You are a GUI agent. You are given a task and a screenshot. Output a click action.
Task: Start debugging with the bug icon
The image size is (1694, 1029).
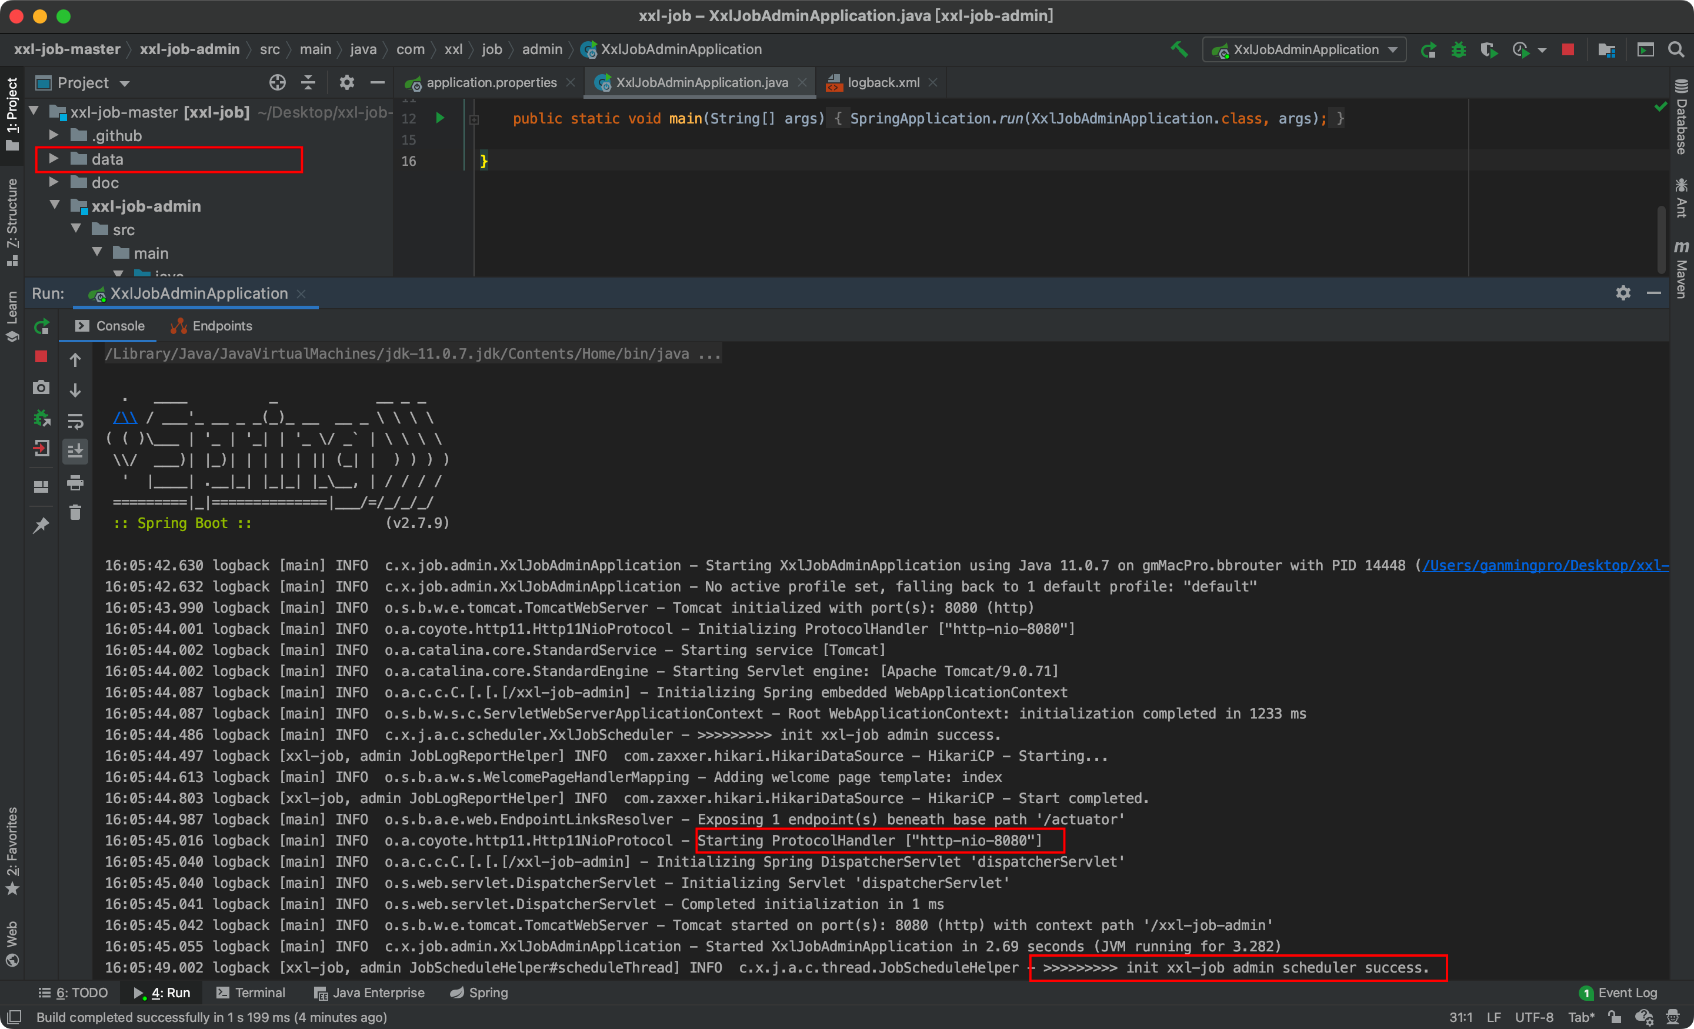pyautogui.click(x=1458, y=49)
